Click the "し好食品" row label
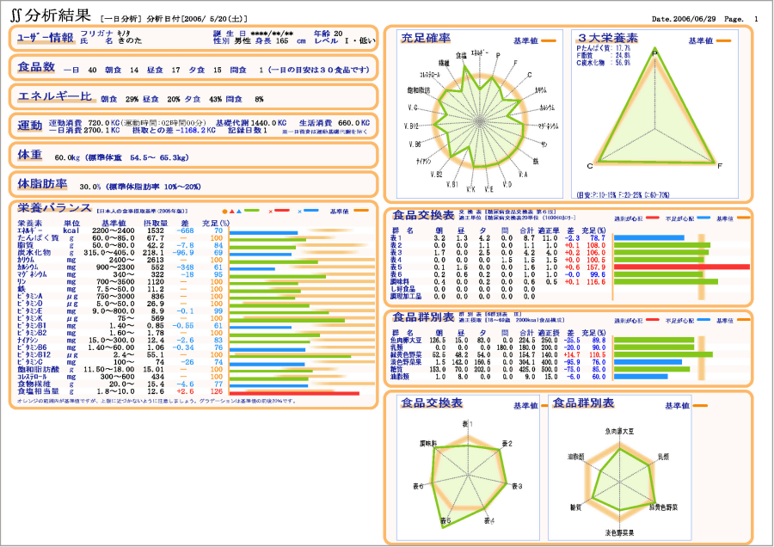Screen dimensions: 774x547 coord(402,289)
